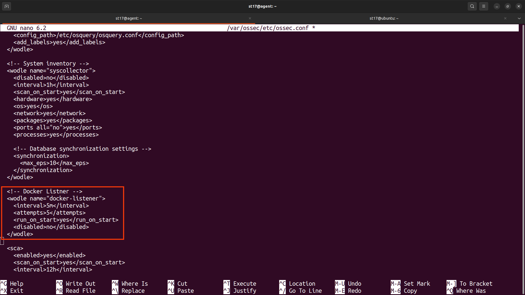The width and height of the screenshot is (525, 295).
Task: Click the ports all="no" line
Action: coord(58,128)
